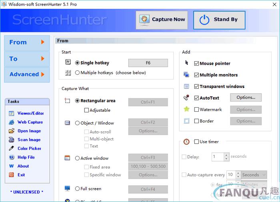Select the Full screen radio button
Screen dimensions: 280x202
pos(78,189)
